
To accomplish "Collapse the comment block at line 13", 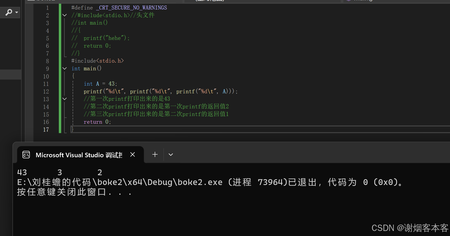I will coord(65,99).
